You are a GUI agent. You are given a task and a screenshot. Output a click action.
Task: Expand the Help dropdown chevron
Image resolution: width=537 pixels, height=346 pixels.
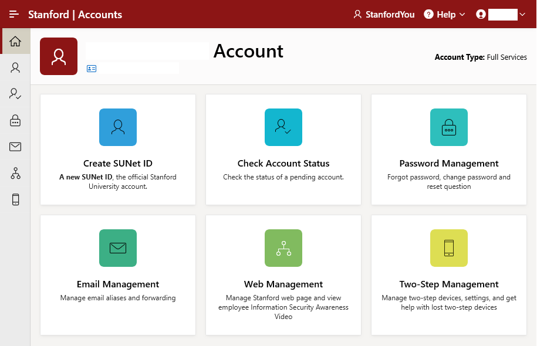coord(462,15)
